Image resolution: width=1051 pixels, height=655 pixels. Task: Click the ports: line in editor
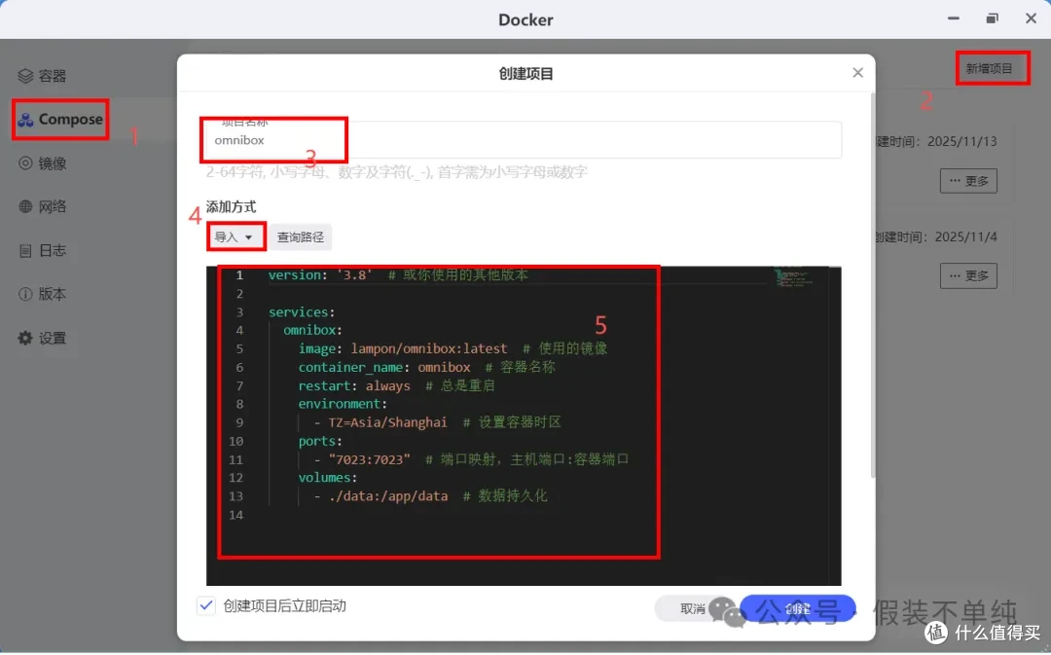click(x=320, y=441)
